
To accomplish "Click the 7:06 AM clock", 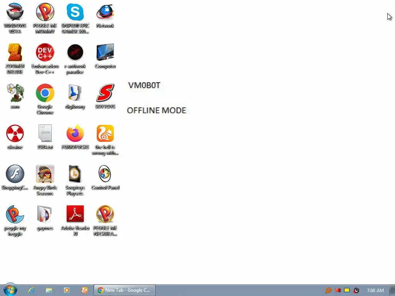I will click(x=375, y=291).
